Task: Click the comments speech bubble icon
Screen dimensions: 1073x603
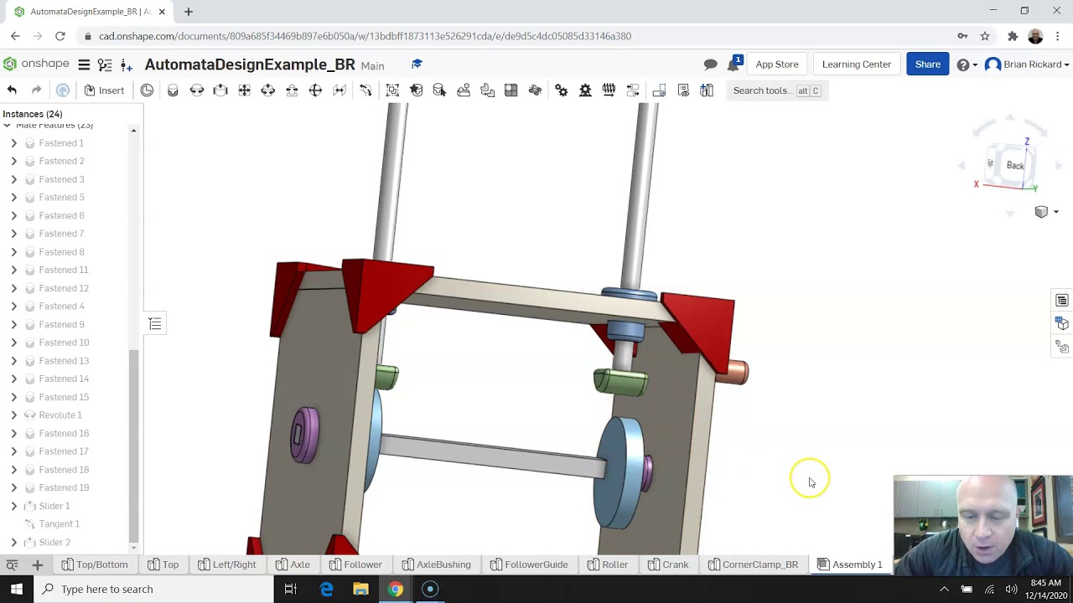Action: 710,64
